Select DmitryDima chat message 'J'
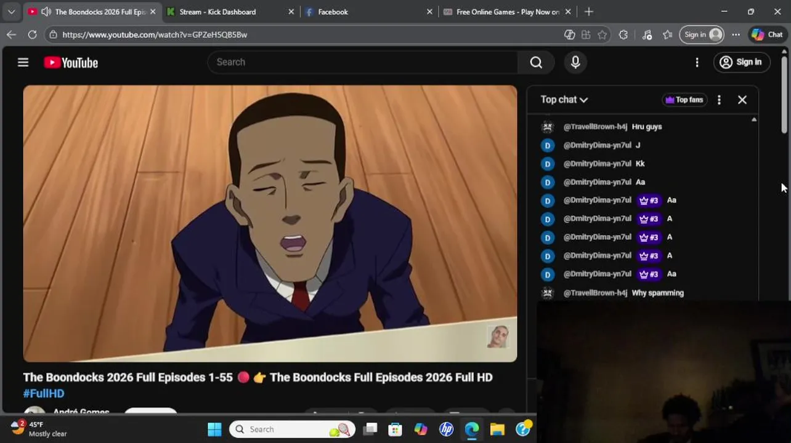Screen dimensions: 791x443 [x=638, y=145]
